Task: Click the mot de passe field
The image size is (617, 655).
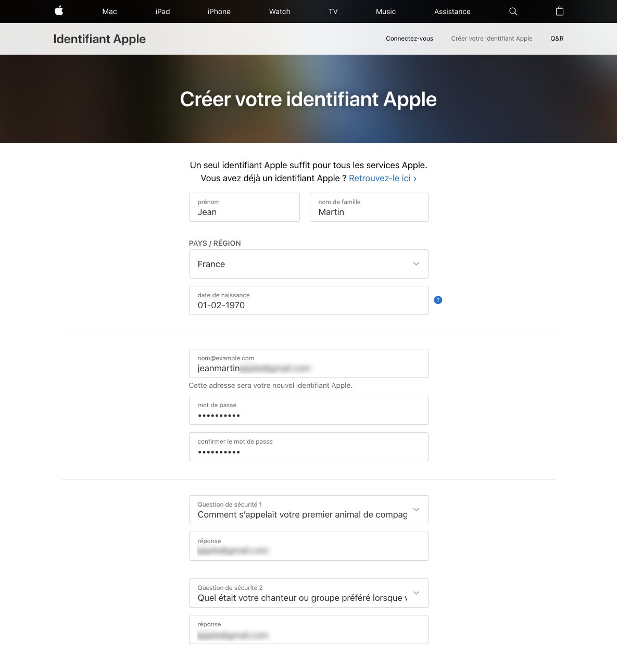Action: [x=308, y=410]
